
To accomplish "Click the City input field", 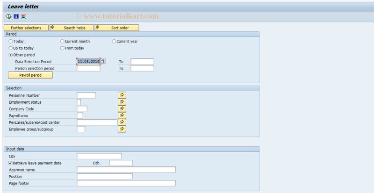I will click(x=99, y=156).
